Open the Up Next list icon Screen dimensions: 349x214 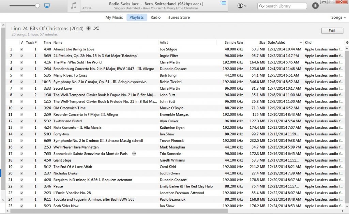click(x=223, y=3)
